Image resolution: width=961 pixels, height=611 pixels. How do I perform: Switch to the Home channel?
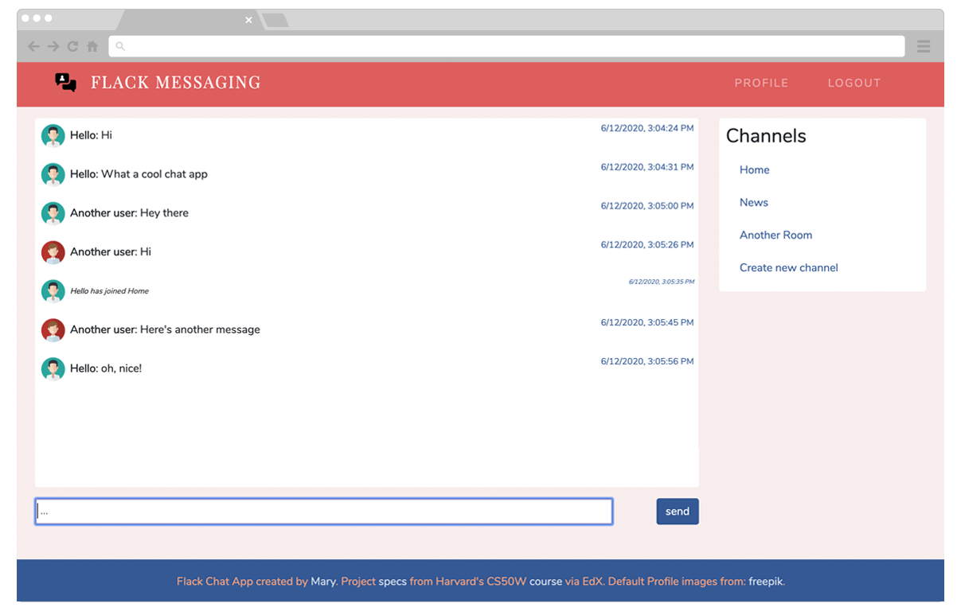coord(754,170)
